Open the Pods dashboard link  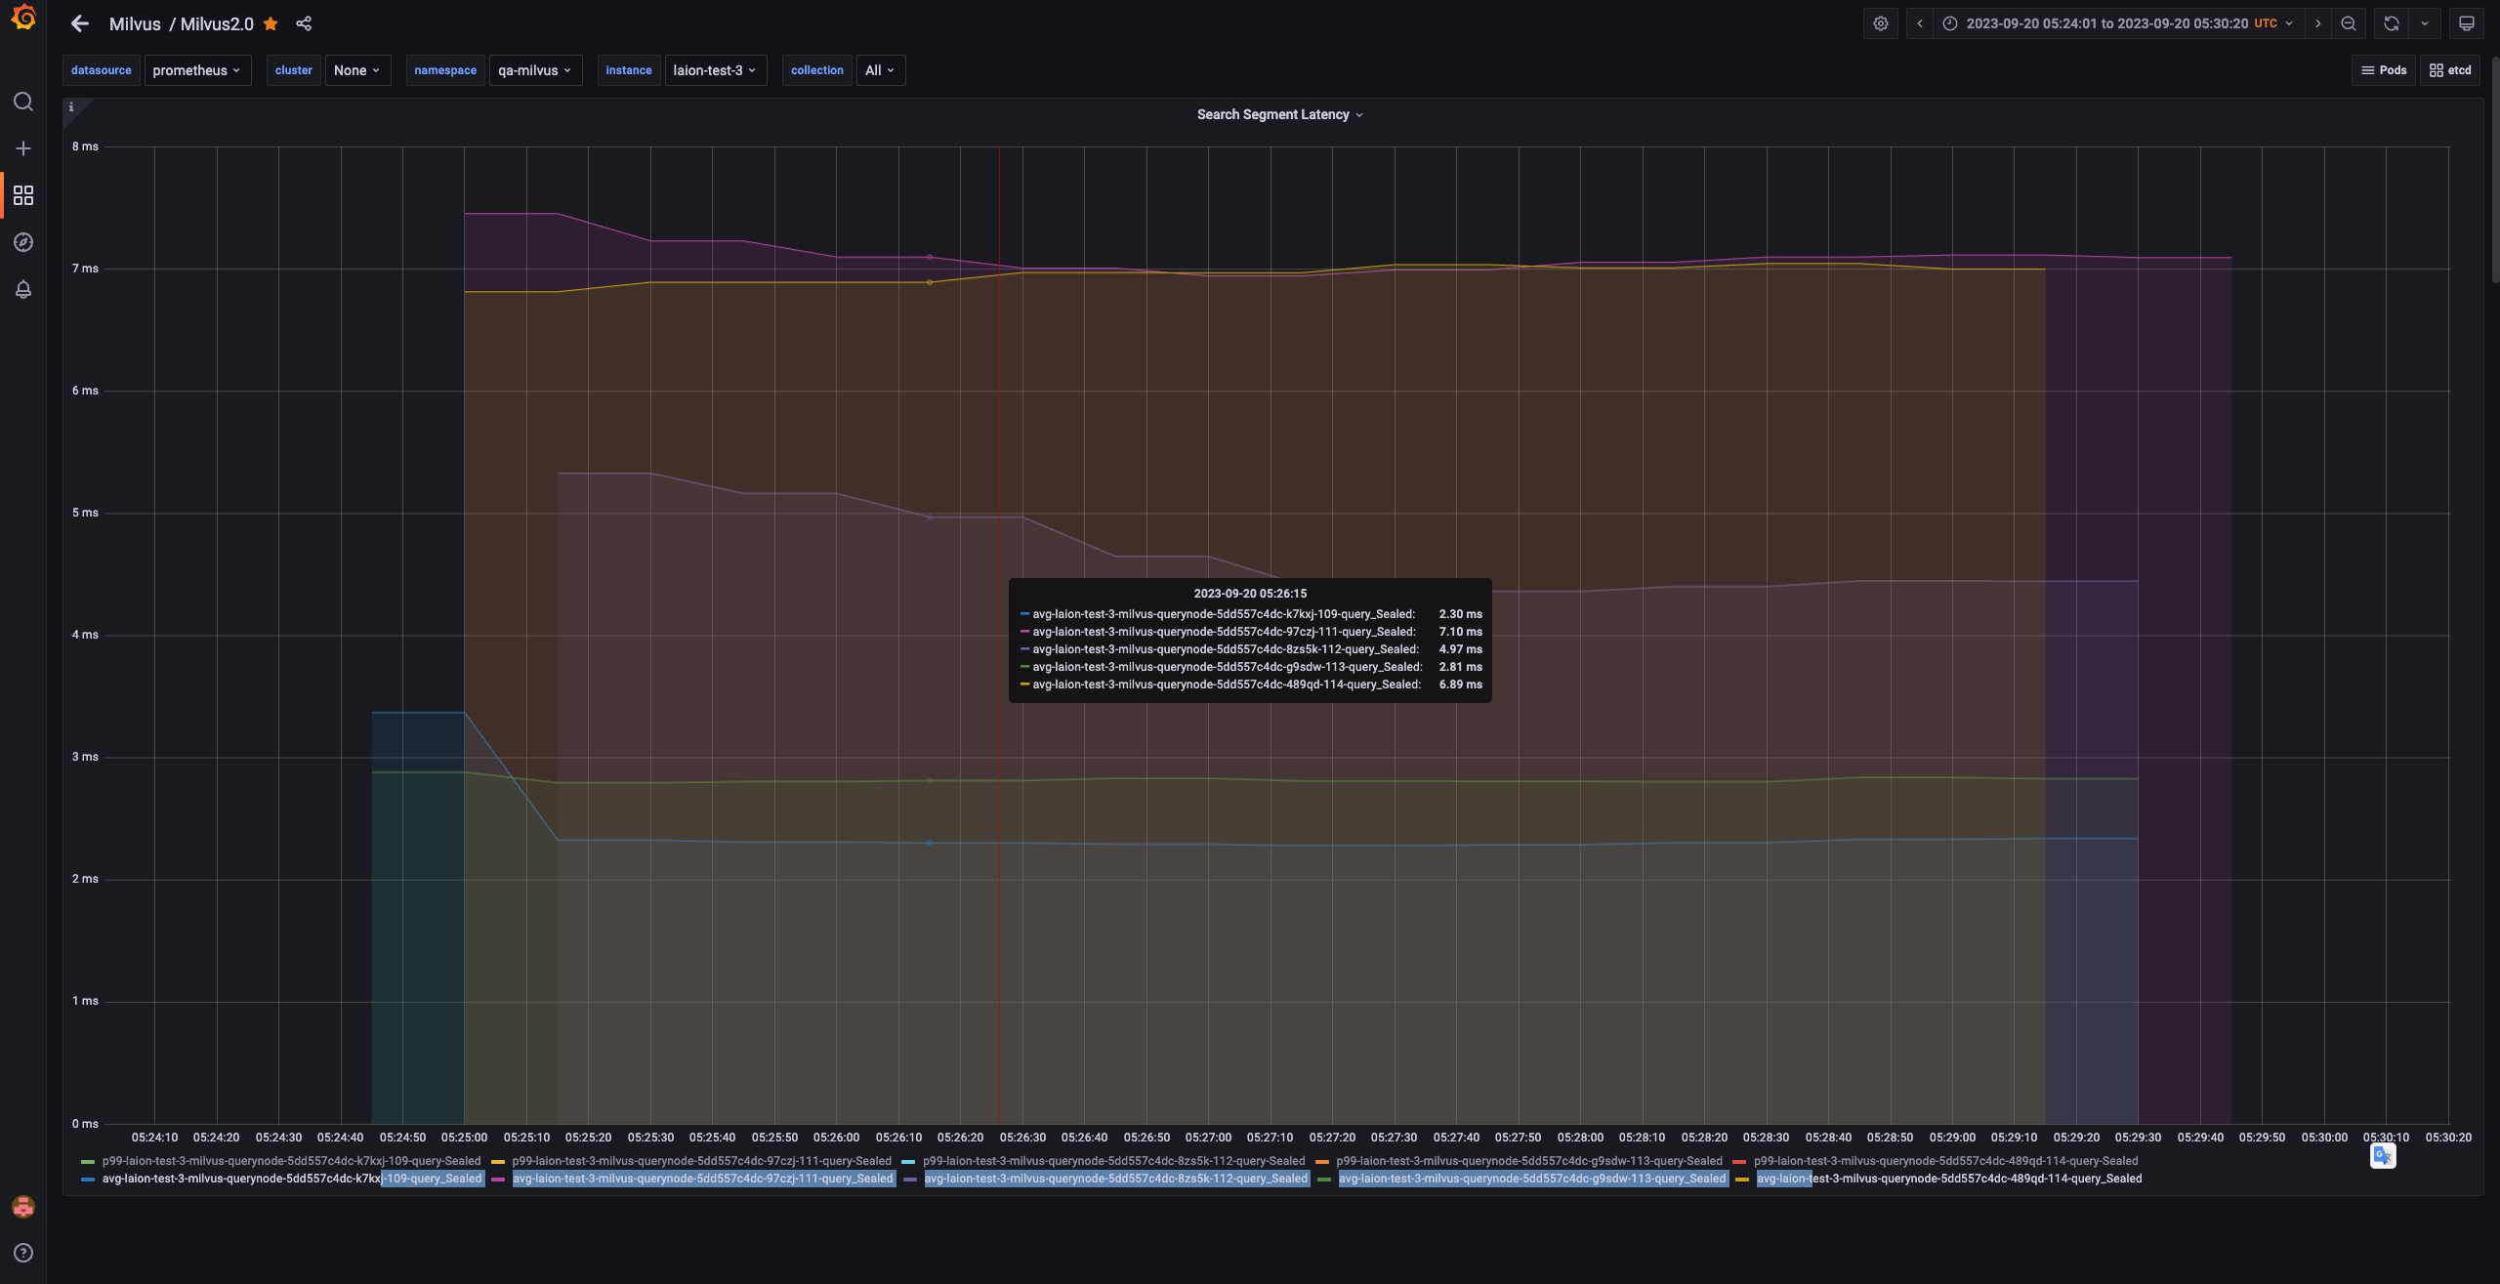tap(2385, 69)
